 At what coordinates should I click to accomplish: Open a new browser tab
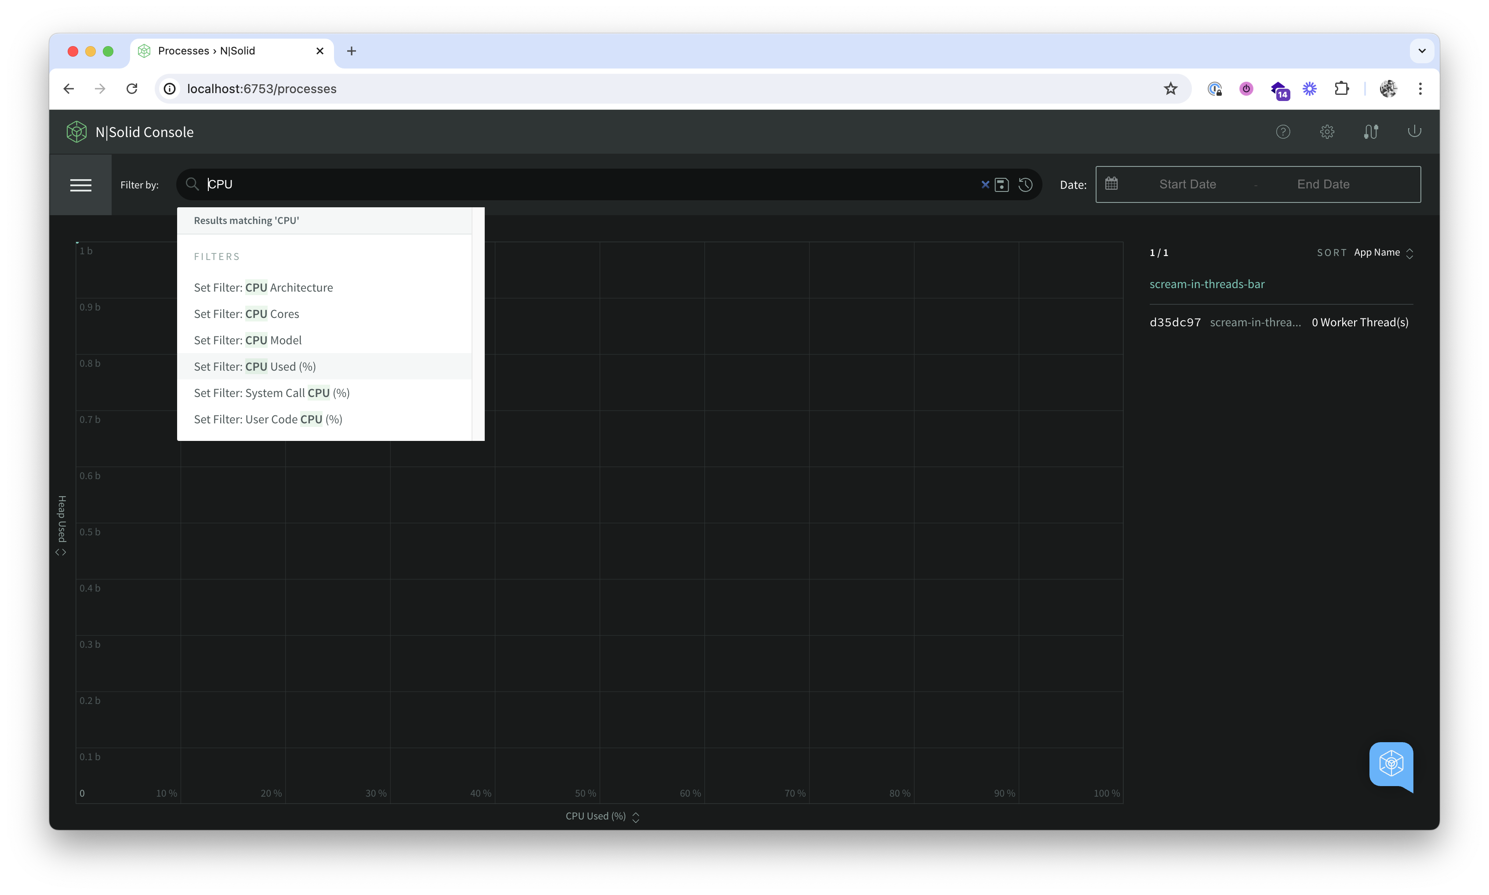click(x=351, y=51)
